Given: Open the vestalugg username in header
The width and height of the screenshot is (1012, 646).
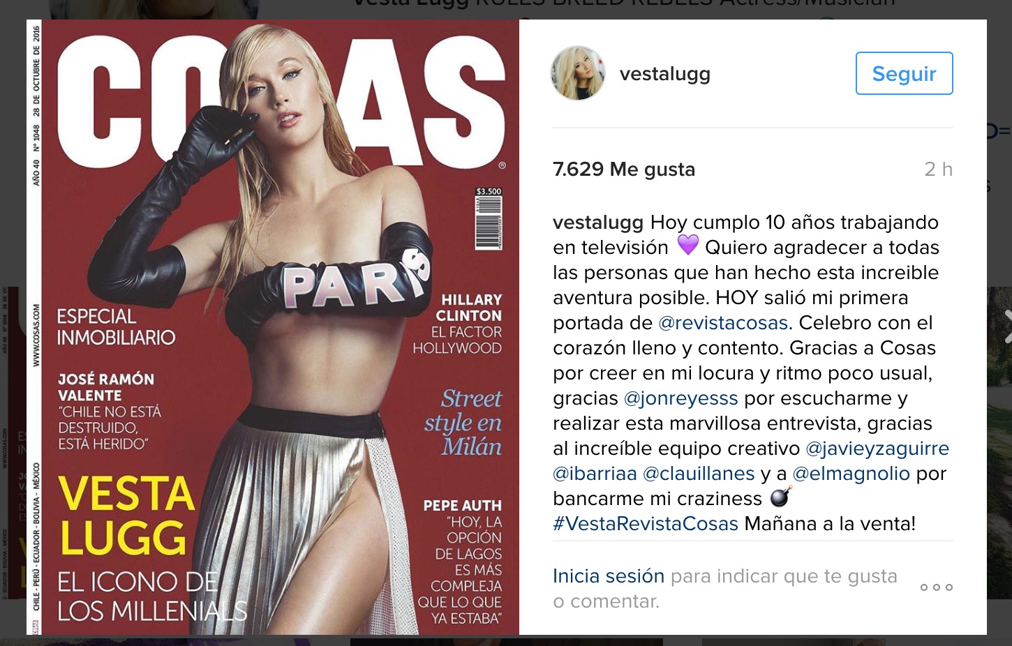Looking at the screenshot, I should pyautogui.click(x=664, y=74).
